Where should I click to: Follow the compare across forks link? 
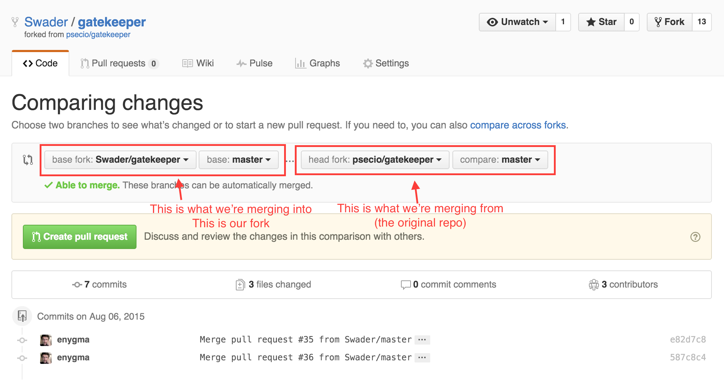click(518, 125)
